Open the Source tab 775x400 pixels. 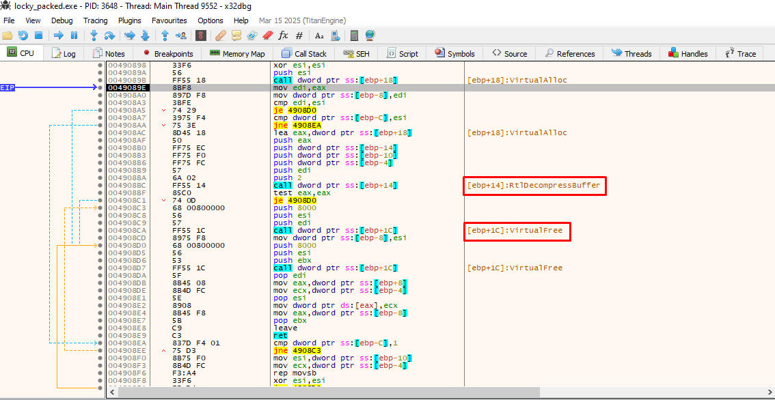[x=510, y=54]
